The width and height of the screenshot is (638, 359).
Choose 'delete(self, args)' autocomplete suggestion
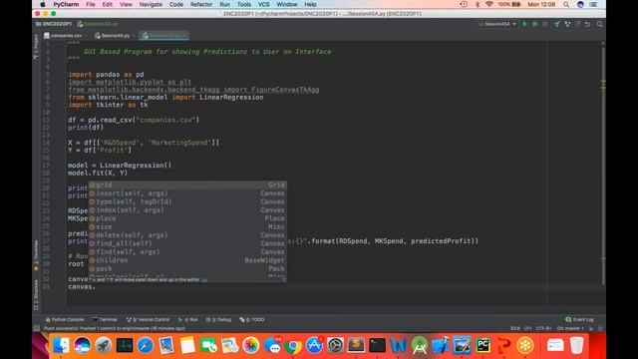(187, 235)
